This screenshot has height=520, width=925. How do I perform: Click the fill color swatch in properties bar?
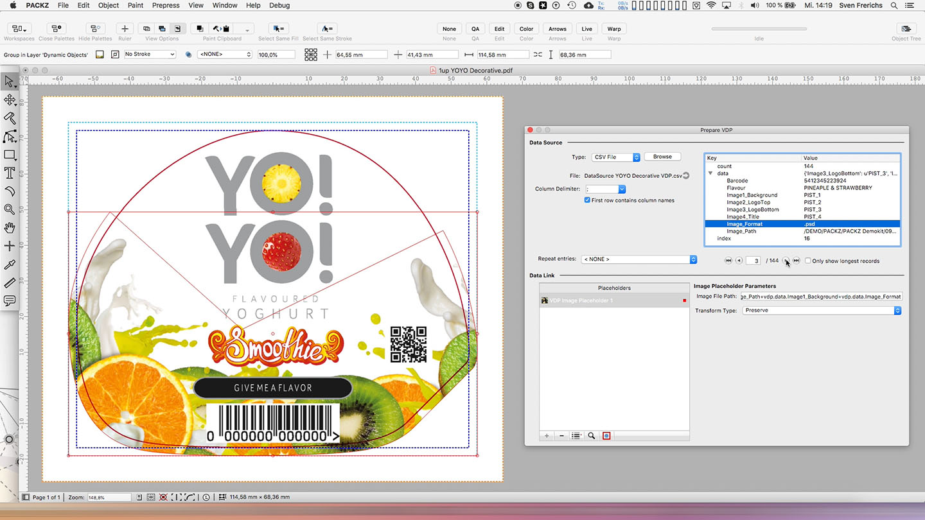click(100, 55)
